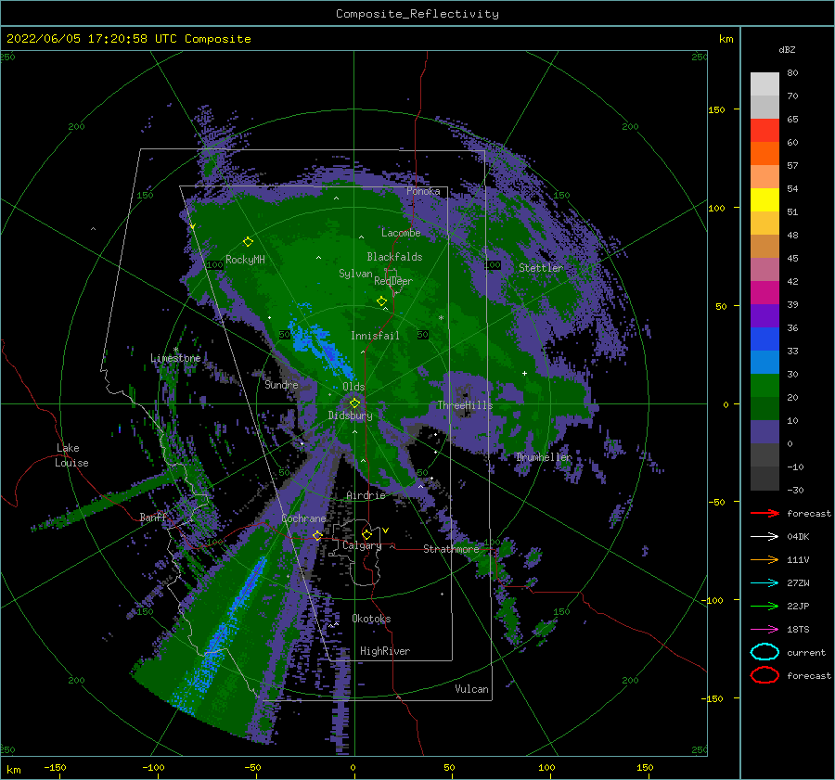Select the Calgary city label
This screenshot has height=780, width=835.
(362, 545)
